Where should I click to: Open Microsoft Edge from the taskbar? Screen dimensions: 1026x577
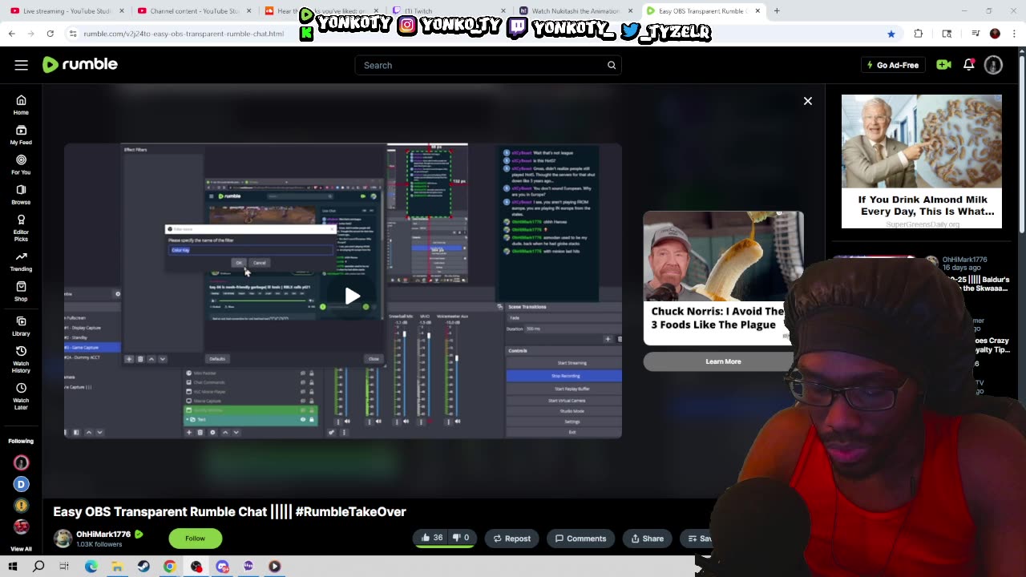tap(91, 567)
